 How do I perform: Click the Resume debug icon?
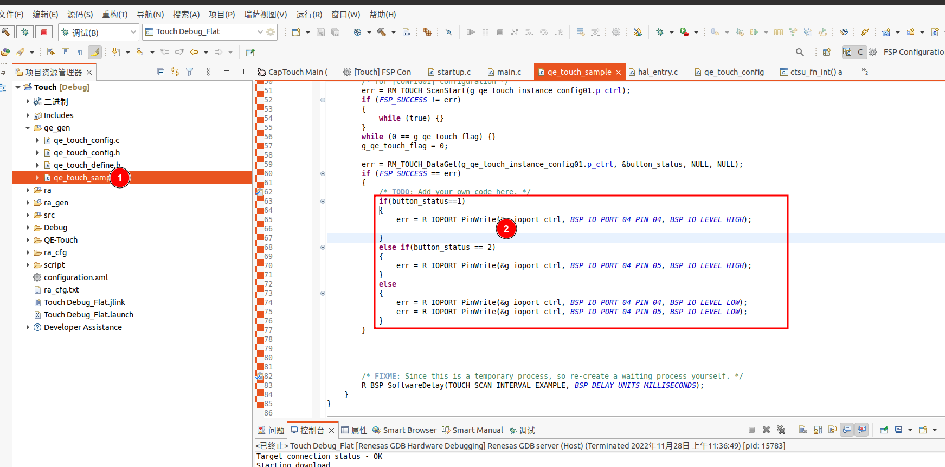[471, 32]
